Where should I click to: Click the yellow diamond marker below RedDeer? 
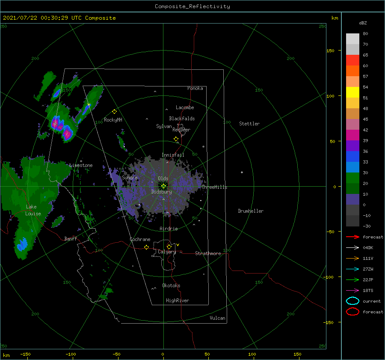click(176, 139)
